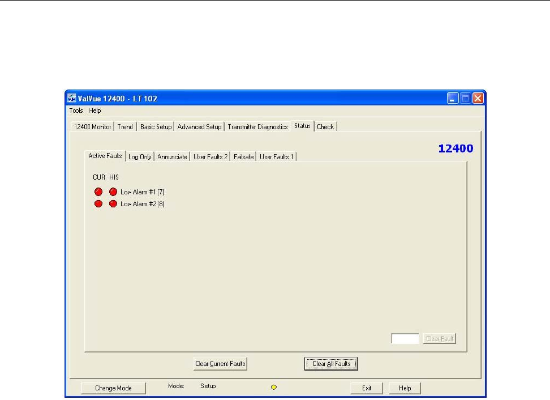This screenshot has height=400, width=550.
Task: Open the Annunciate sub-tab
Action: [x=172, y=156]
